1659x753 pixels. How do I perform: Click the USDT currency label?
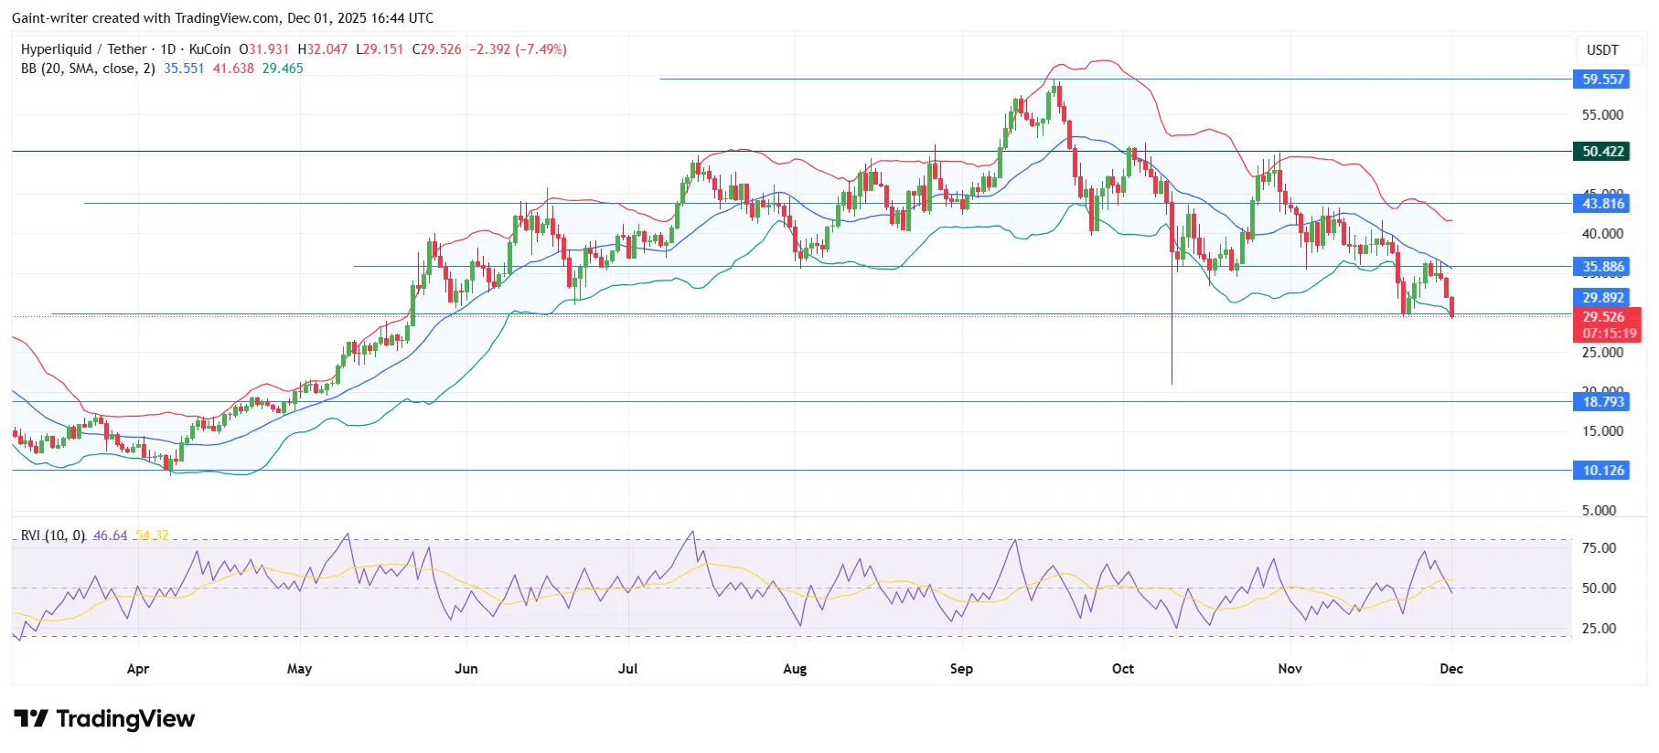[x=1601, y=50]
